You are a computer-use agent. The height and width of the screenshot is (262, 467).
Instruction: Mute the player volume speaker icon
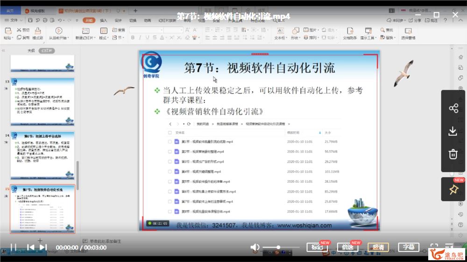pos(255,247)
